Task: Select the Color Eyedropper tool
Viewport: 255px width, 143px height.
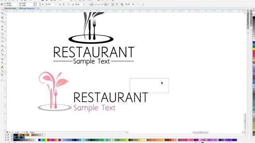Action: (x=2, y=67)
